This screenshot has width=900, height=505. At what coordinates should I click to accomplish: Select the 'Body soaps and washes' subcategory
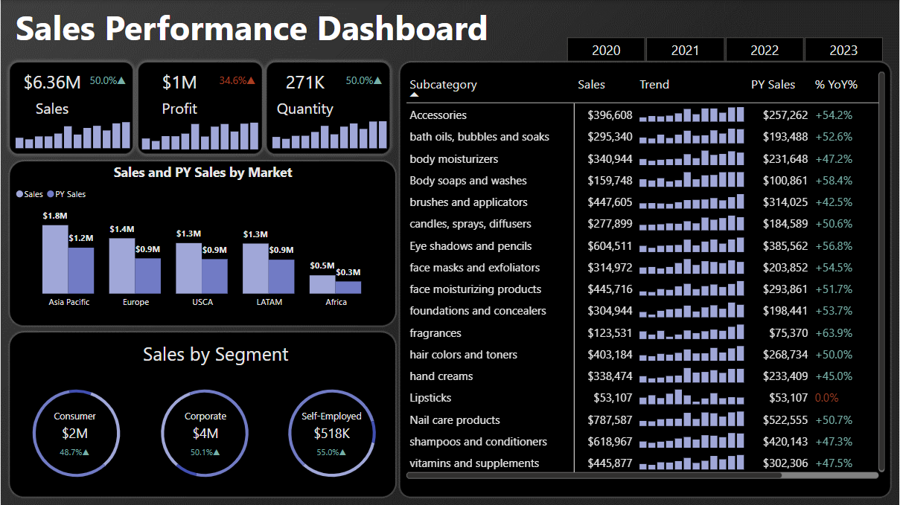point(468,181)
